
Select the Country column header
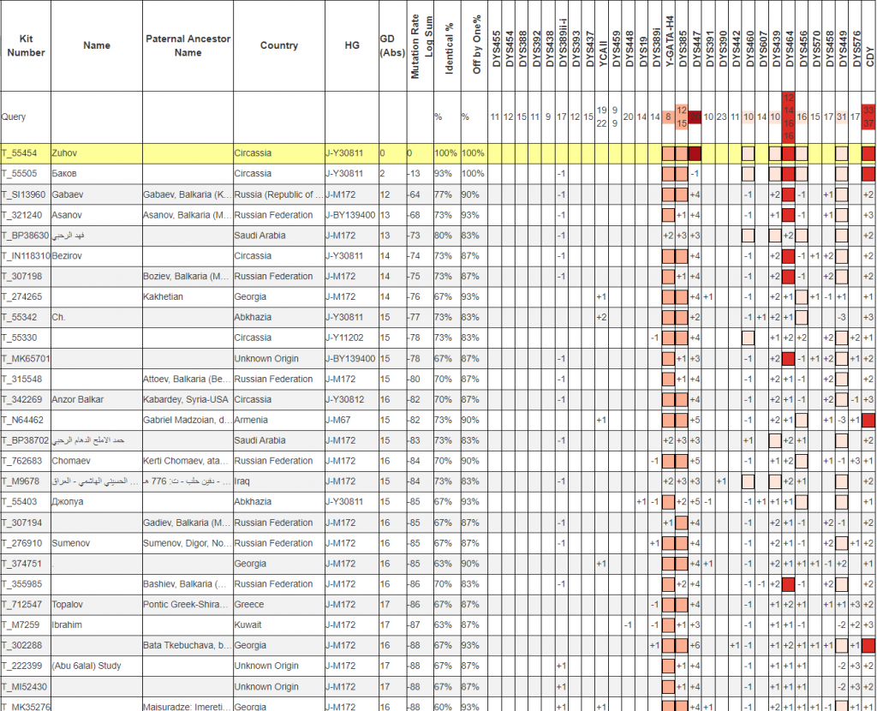(278, 45)
